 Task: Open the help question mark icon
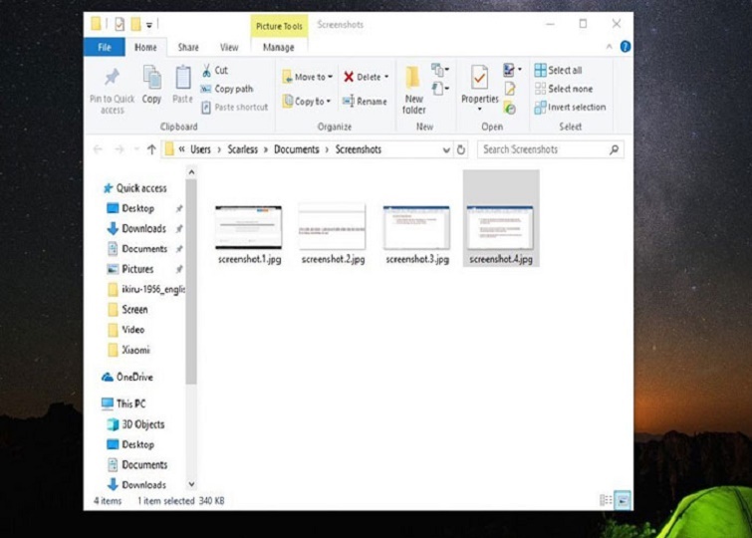coord(625,47)
